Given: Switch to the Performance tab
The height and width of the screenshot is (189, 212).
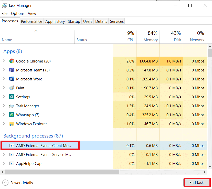Looking at the screenshot, I should (x=32, y=22).
